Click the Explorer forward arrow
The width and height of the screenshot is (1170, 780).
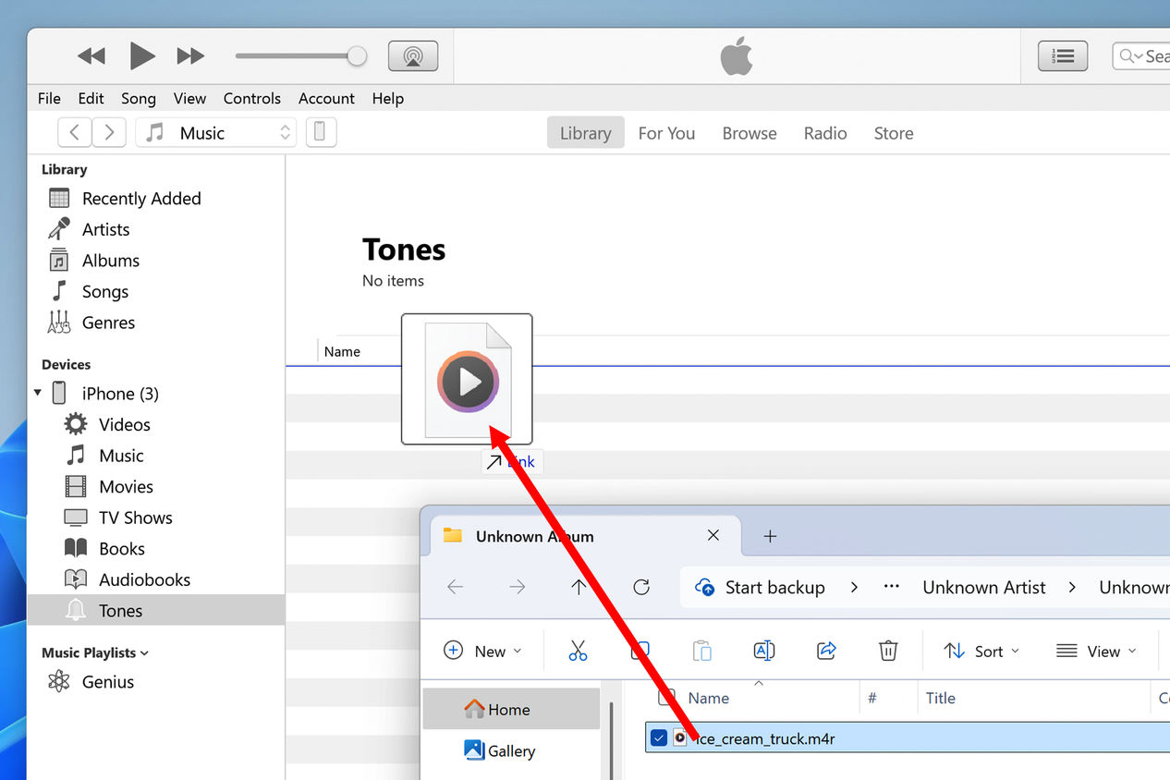coord(517,587)
